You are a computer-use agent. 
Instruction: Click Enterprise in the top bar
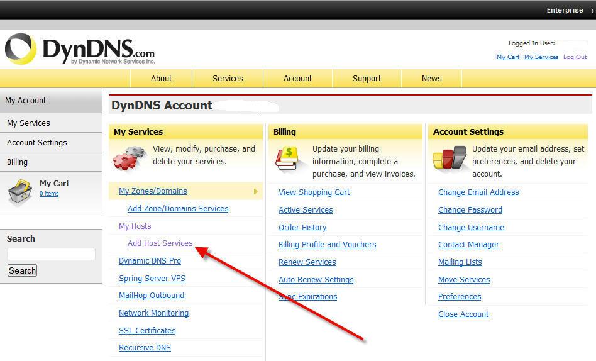coord(565,10)
